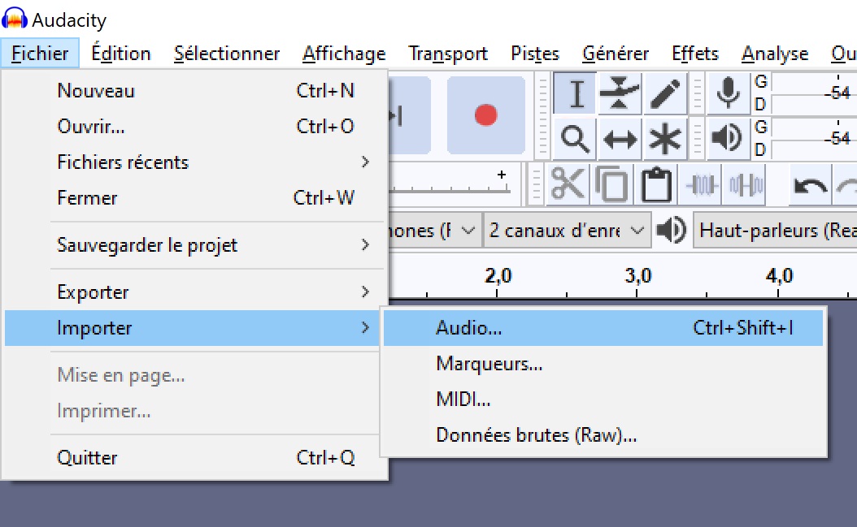
Task: Select Audio... in Importer submenu
Action: [603, 328]
